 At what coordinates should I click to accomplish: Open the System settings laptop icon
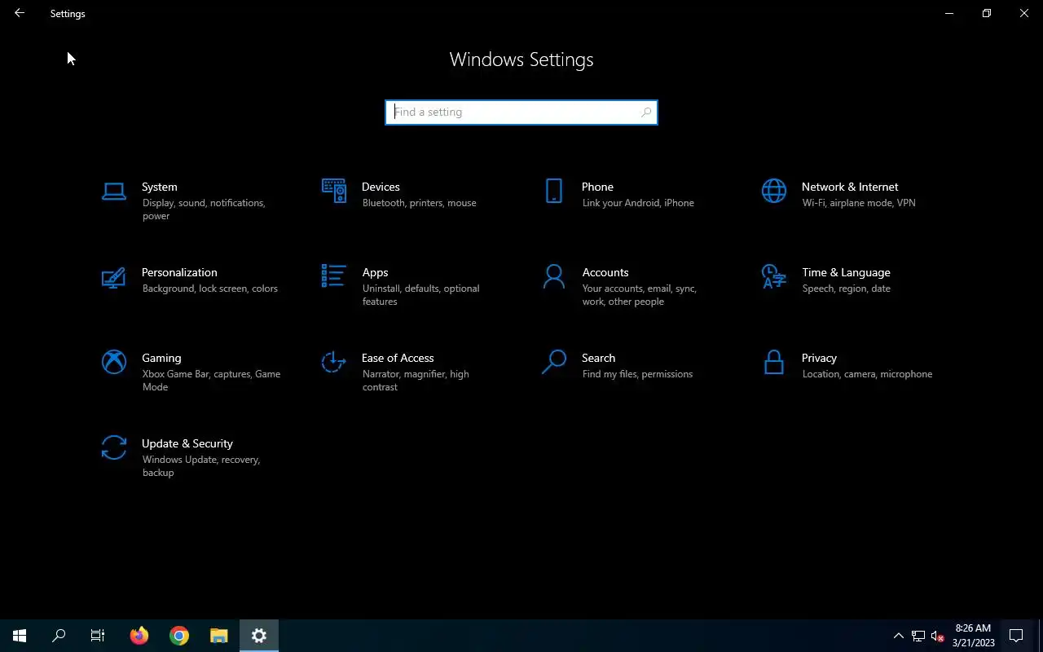pyautogui.click(x=114, y=192)
